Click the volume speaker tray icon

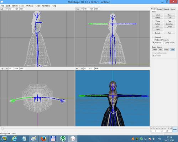point(153,139)
